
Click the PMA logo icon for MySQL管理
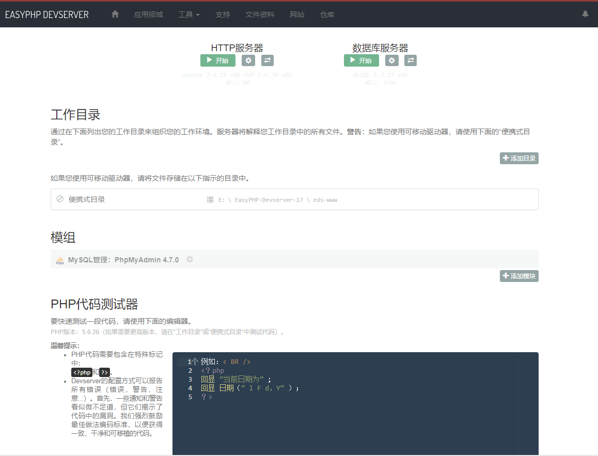pos(60,259)
